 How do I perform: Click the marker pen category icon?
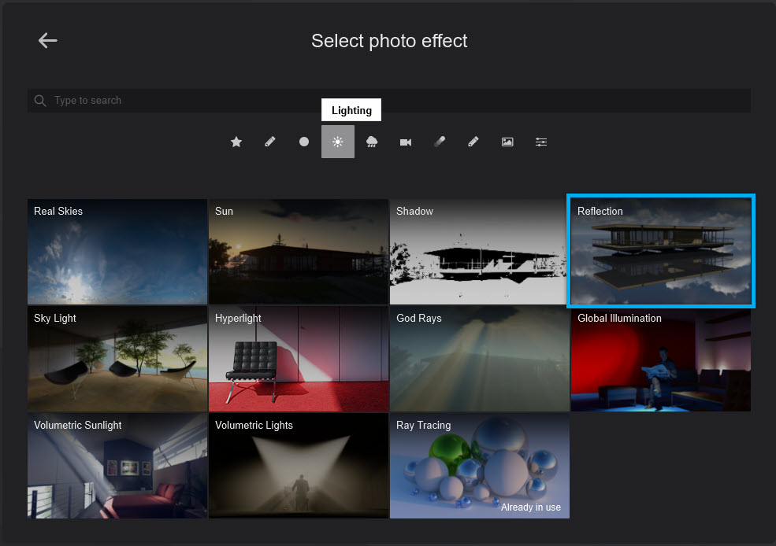coord(439,142)
